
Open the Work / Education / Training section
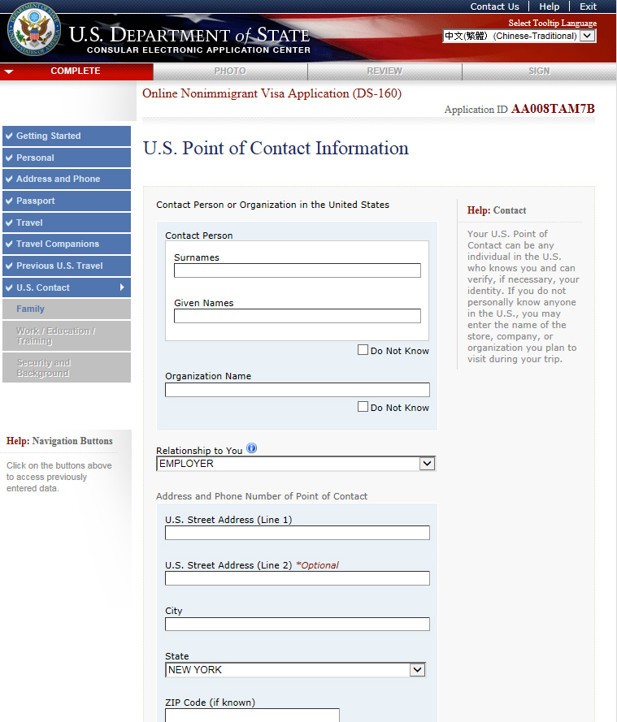67,335
